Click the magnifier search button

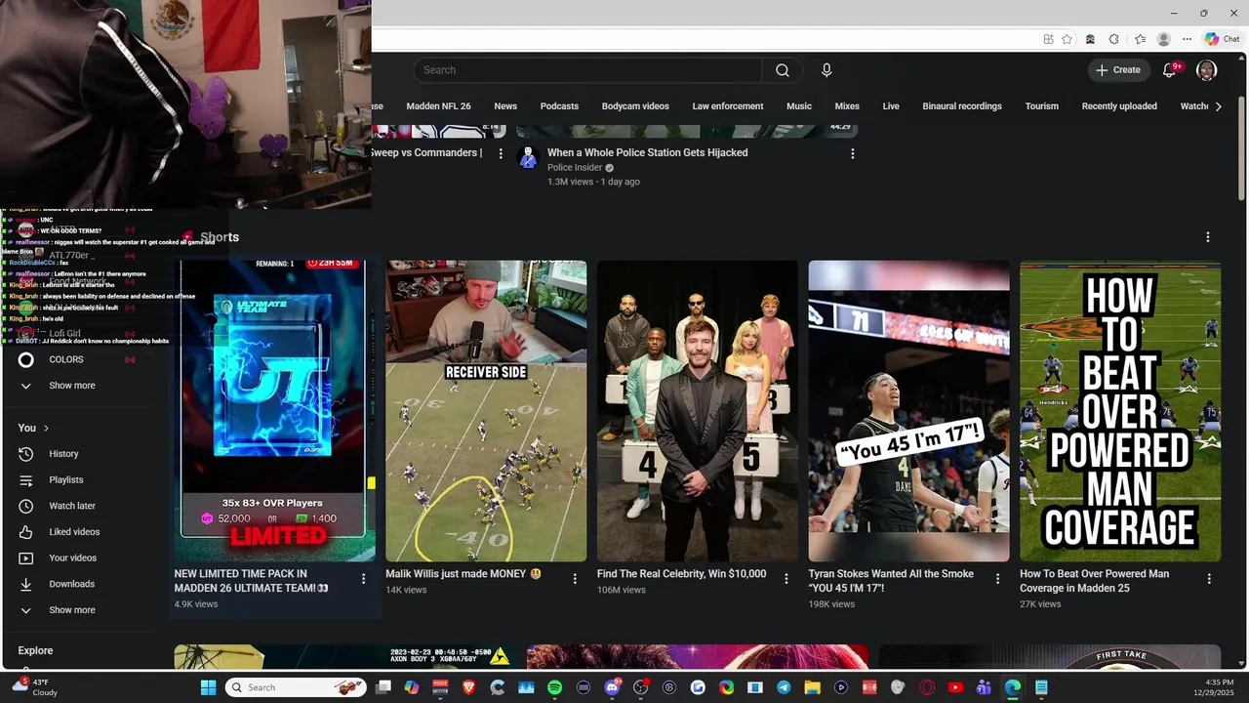pos(783,70)
